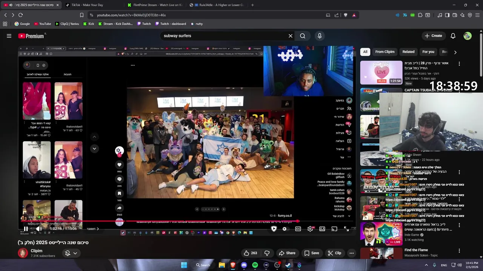The height and width of the screenshot is (271, 483).
Task: Open the Inde Game LIVE video thumbnail
Action: click(x=381, y=234)
